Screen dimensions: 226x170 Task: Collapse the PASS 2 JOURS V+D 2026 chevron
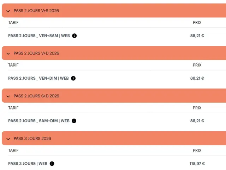tap(8, 53)
